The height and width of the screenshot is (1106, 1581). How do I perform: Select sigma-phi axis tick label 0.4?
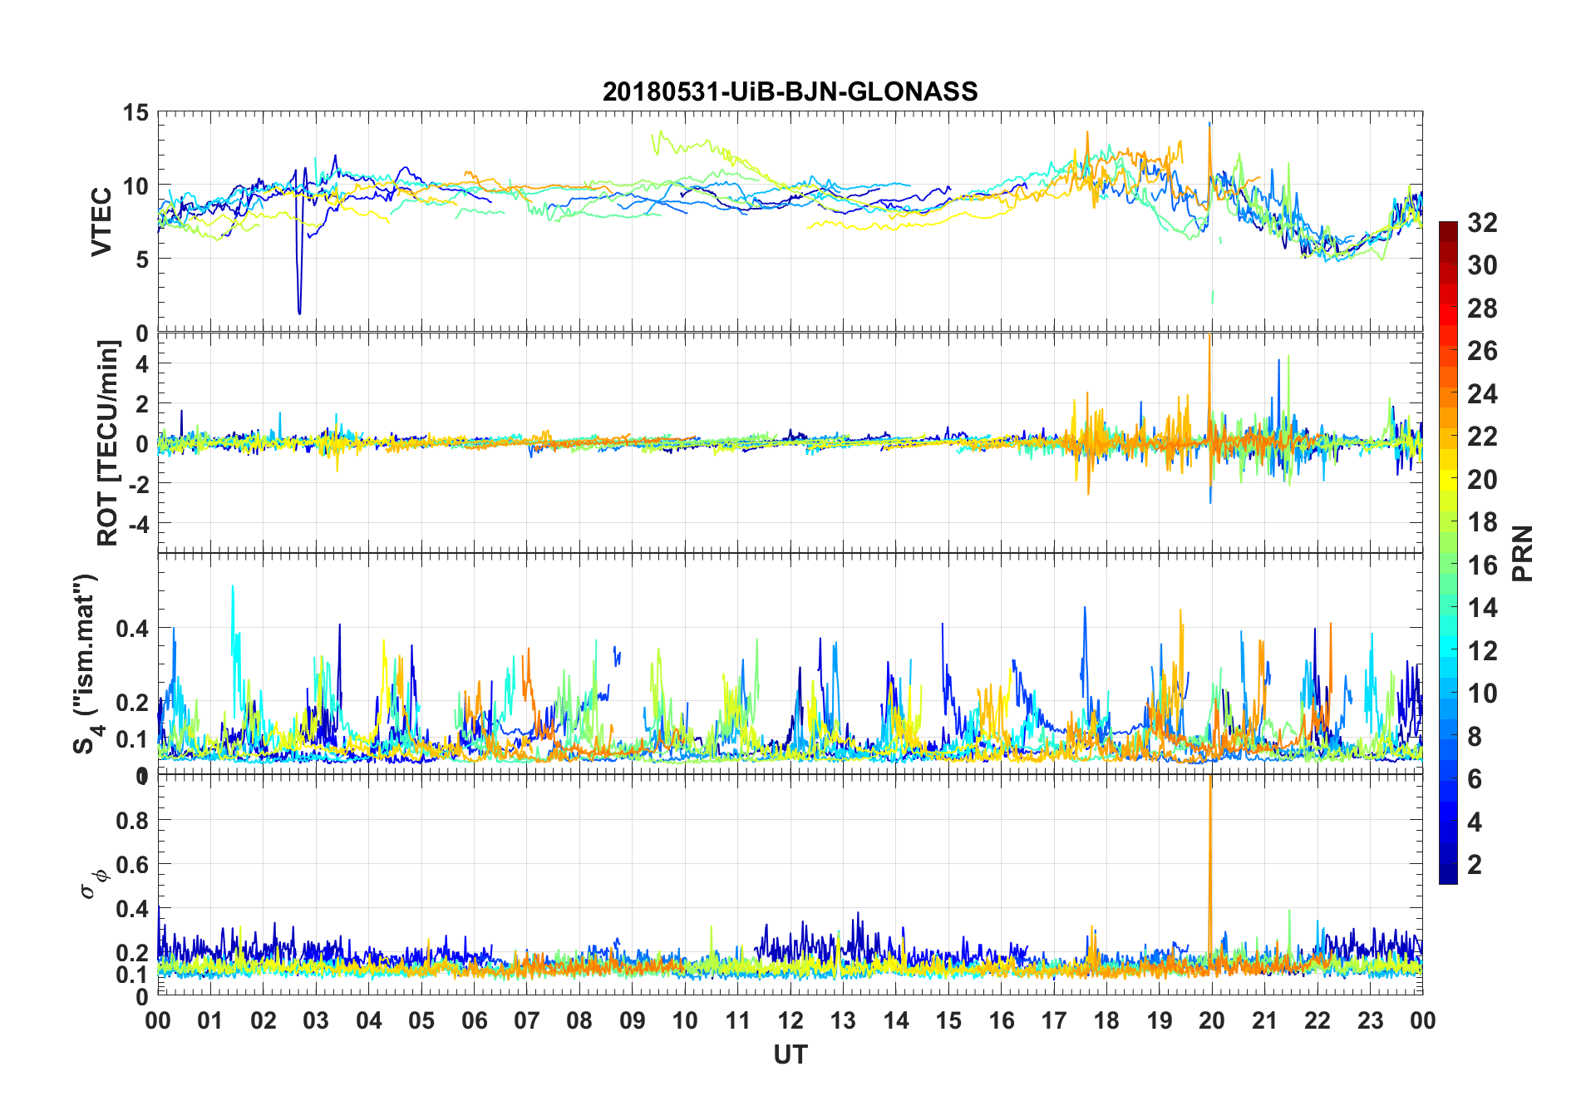point(133,909)
